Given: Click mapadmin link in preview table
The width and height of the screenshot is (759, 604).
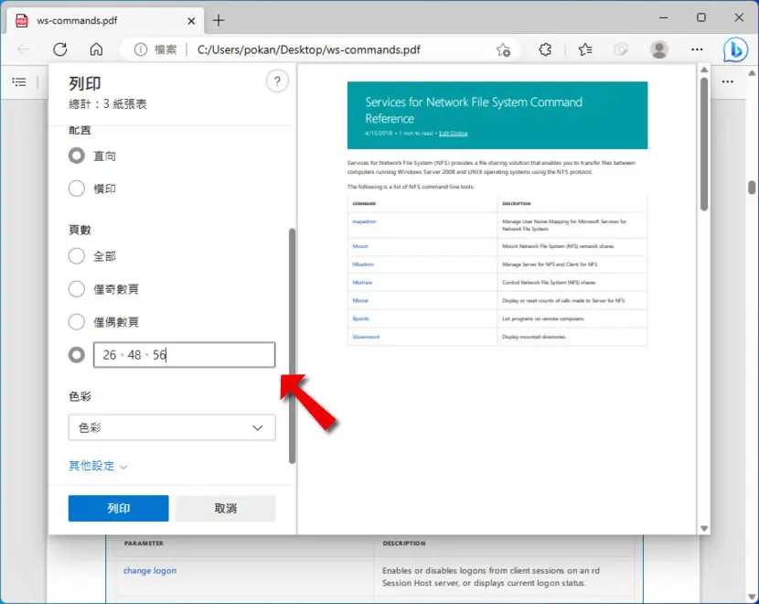Looking at the screenshot, I should 364,221.
